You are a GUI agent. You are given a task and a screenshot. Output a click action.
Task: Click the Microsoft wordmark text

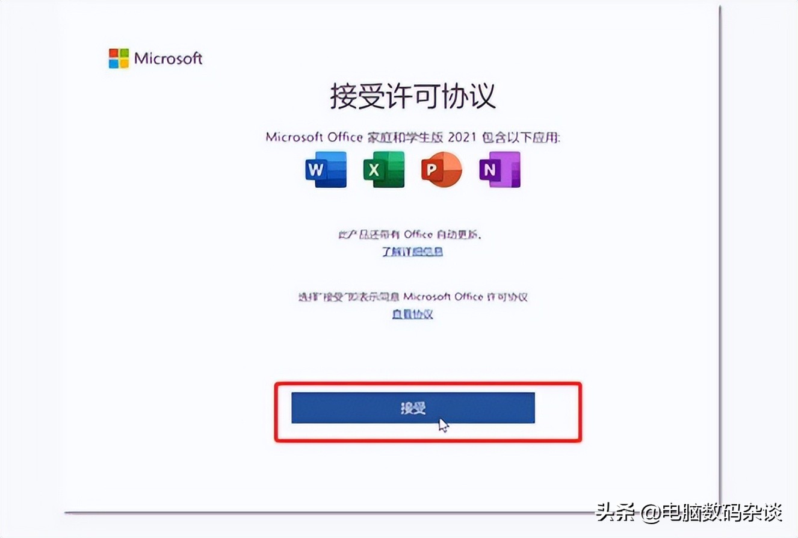pyautogui.click(x=169, y=58)
